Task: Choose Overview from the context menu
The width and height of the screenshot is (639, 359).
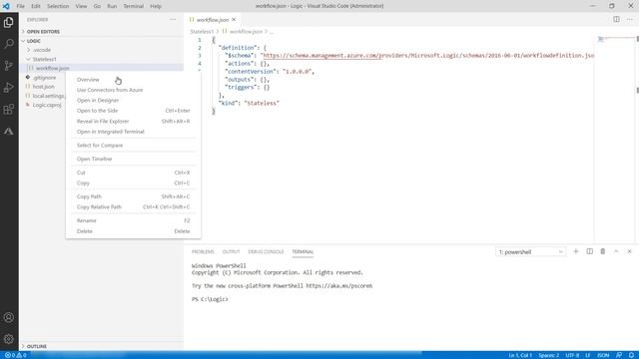Action: [x=133, y=80]
